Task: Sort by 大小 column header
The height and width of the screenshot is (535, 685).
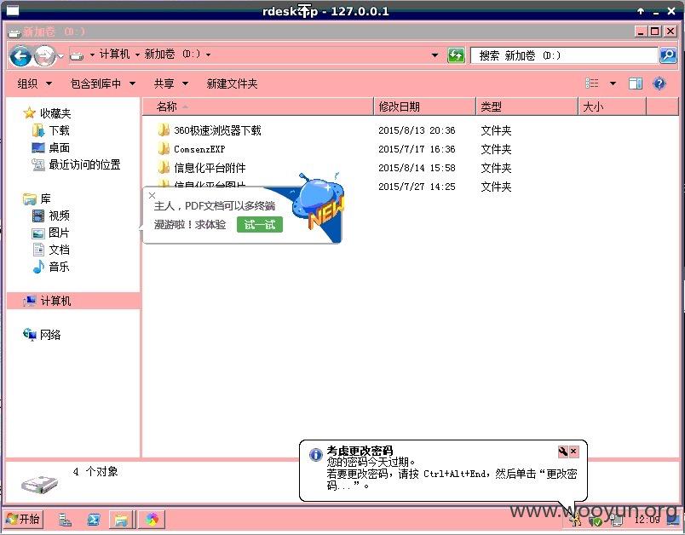Action: pos(612,106)
